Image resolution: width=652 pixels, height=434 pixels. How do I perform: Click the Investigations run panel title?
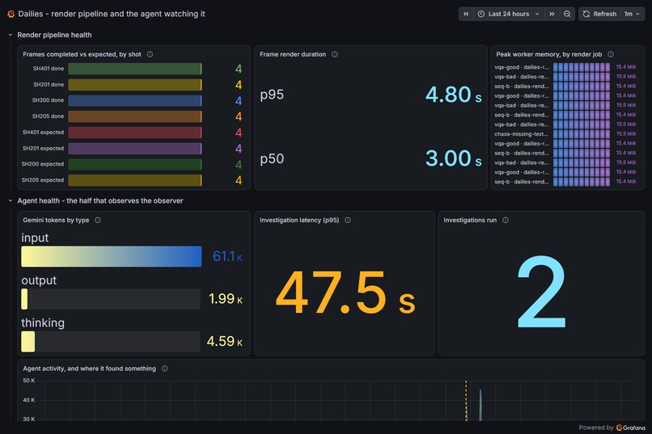point(470,220)
